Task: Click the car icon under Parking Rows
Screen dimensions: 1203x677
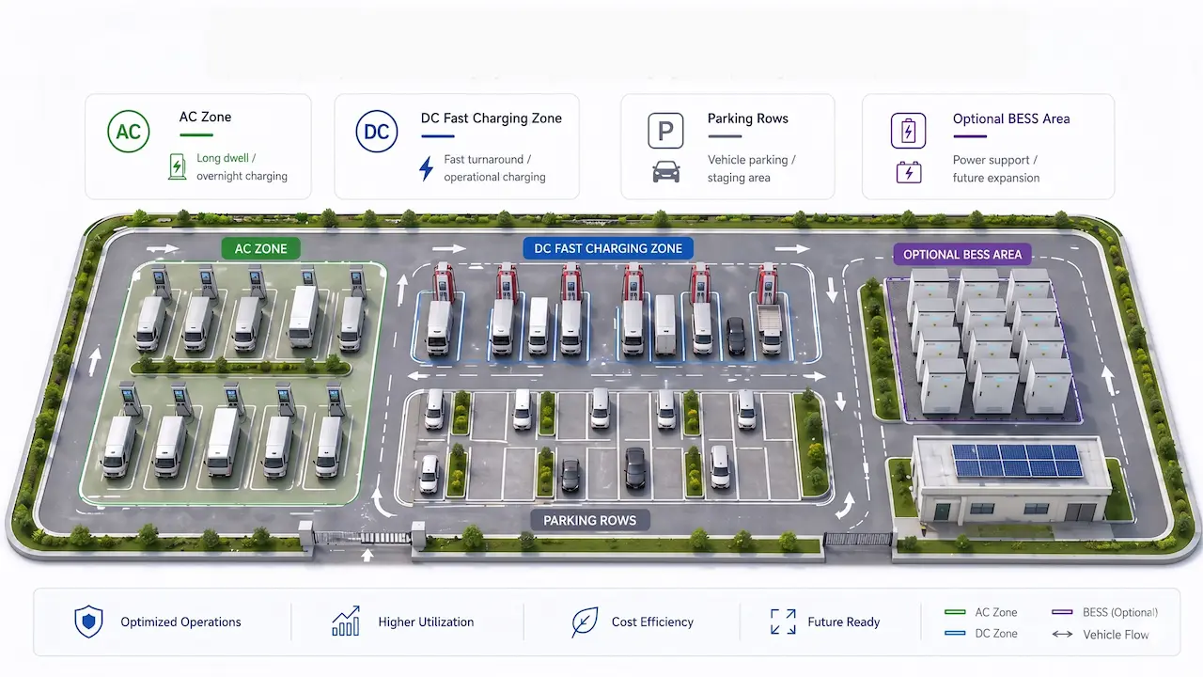Action: pyautogui.click(x=665, y=172)
